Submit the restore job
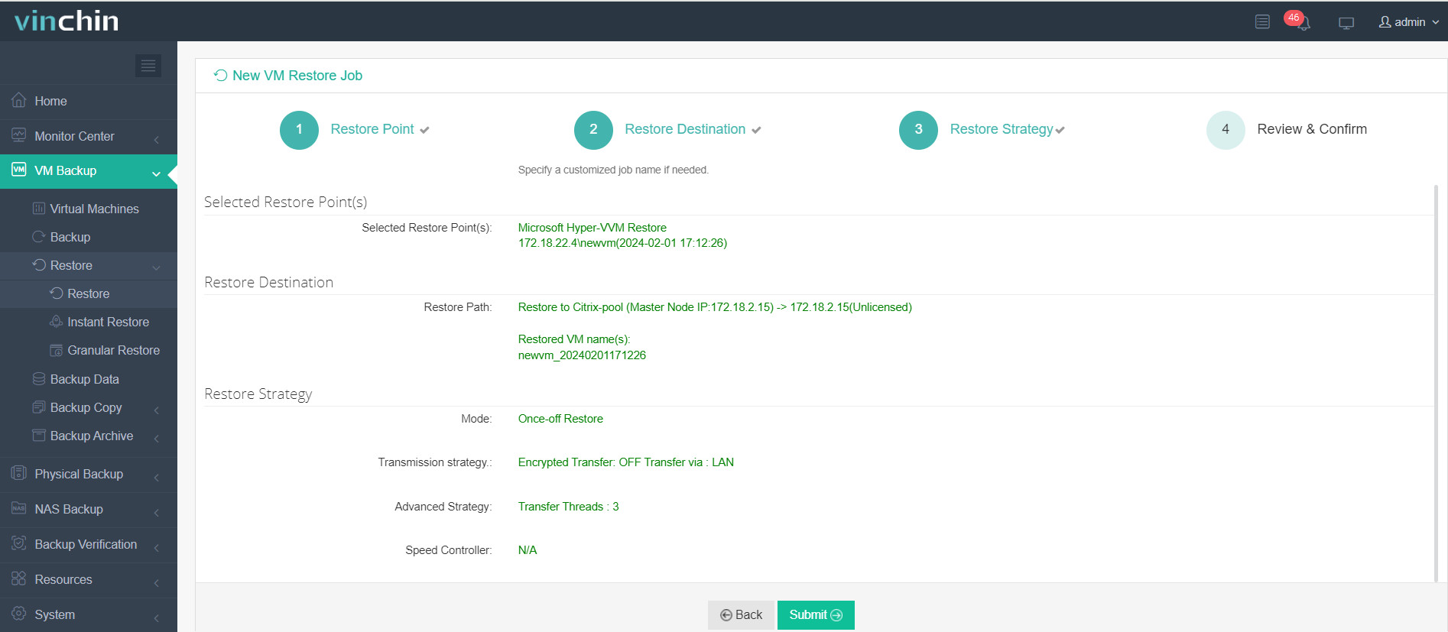 point(816,615)
